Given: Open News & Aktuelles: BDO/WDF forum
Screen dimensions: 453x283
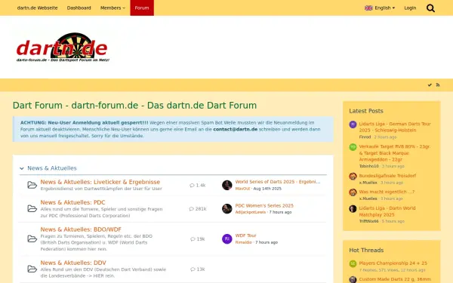Looking at the screenshot, I should coord(81,229).
